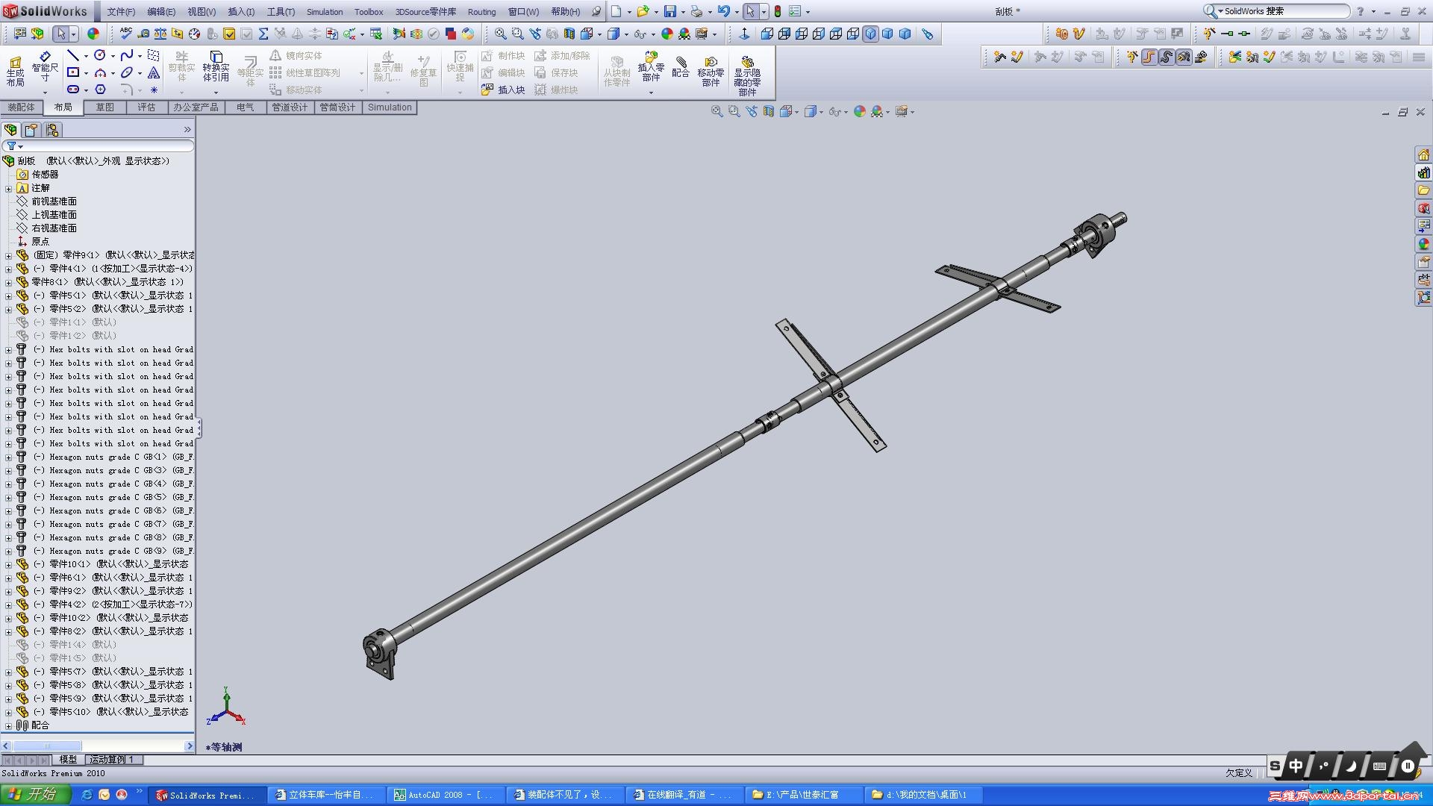Select the spell check ABC icon
This screenshot has width=1433, height=806.
[x=125, y=34]
